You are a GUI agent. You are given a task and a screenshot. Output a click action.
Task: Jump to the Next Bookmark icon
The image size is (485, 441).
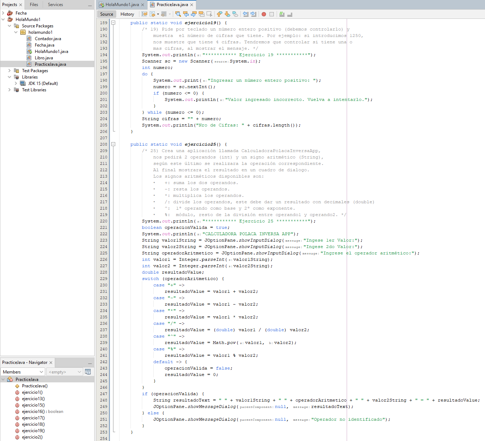point(227,14)
